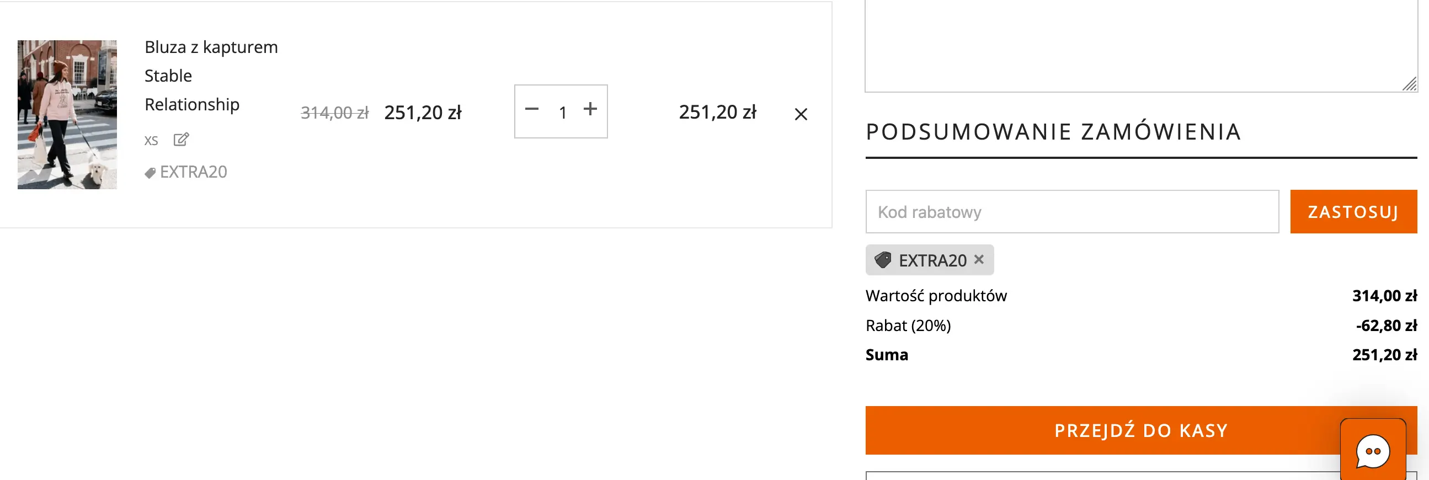
Task: Click the EXTRA20 tag icon under the product
Action: pyautogui.click(x=150, y=173)
